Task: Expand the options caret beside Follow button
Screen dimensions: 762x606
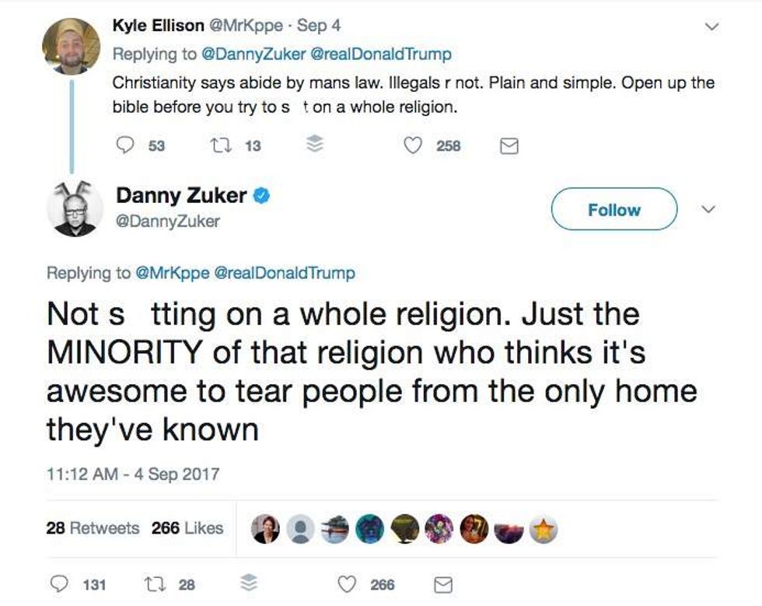Action: [709, 209]
